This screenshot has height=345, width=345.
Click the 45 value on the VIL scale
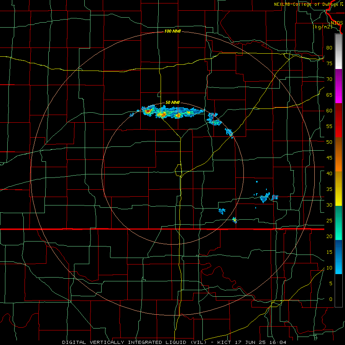click(329, 158)
